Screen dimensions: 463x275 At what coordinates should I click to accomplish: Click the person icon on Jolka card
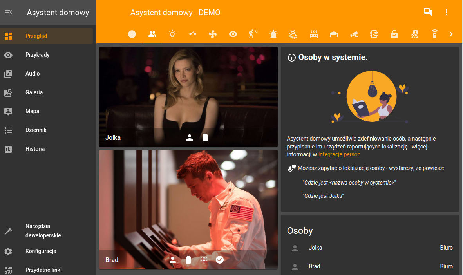[x=190, y=137]
